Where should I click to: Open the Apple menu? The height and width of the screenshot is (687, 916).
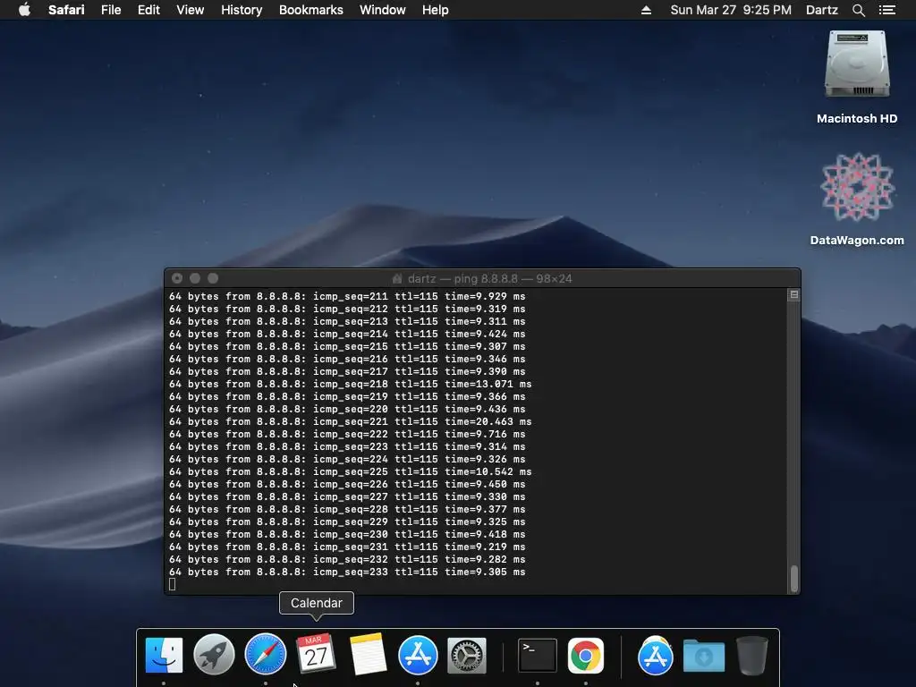click(24, 10)
